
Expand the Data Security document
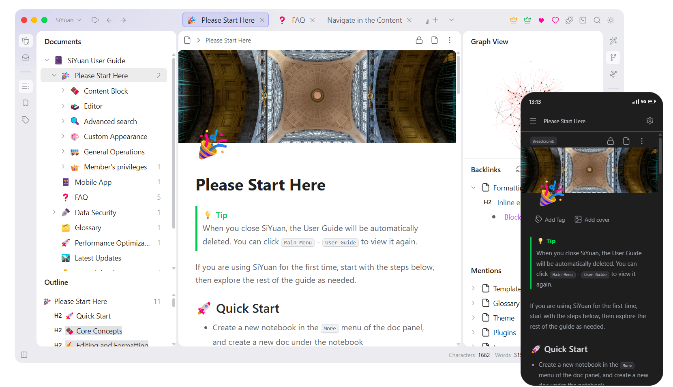[x=54, y=212]
